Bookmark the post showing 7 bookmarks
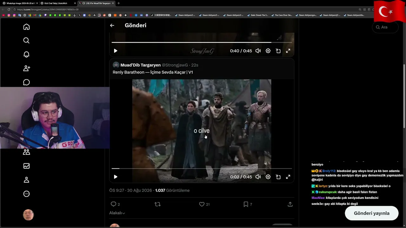Image resolution: width=406 pixels, height=228 pixels. pyautogui.click(x=246, y=204)
